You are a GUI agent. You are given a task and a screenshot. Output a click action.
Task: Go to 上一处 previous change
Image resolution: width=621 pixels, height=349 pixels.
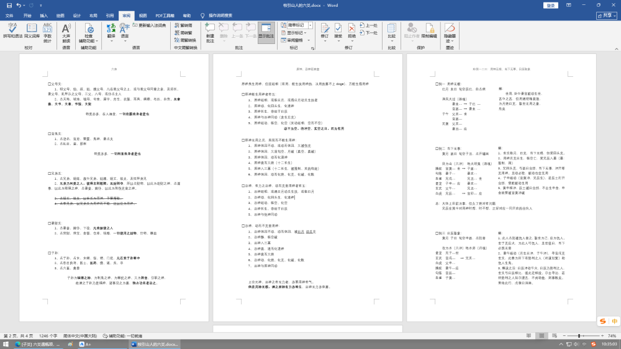click(x=369, y=25)
